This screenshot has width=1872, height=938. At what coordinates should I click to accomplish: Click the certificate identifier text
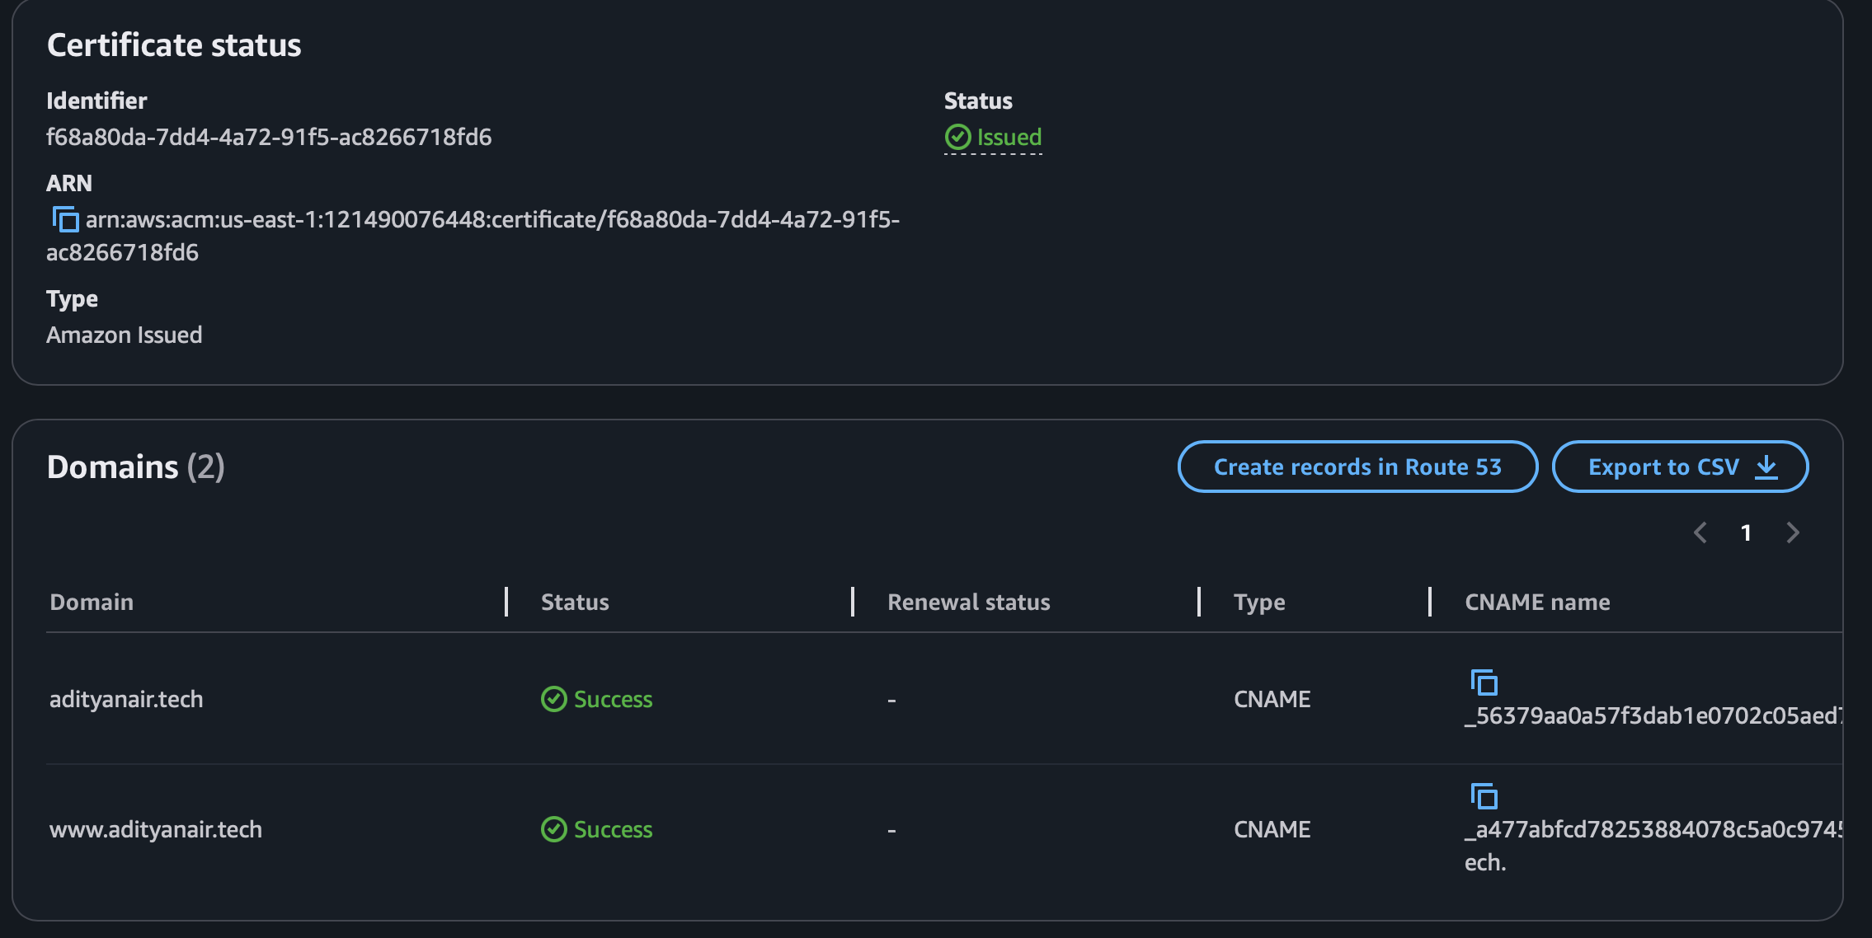[x=269, y=137]
